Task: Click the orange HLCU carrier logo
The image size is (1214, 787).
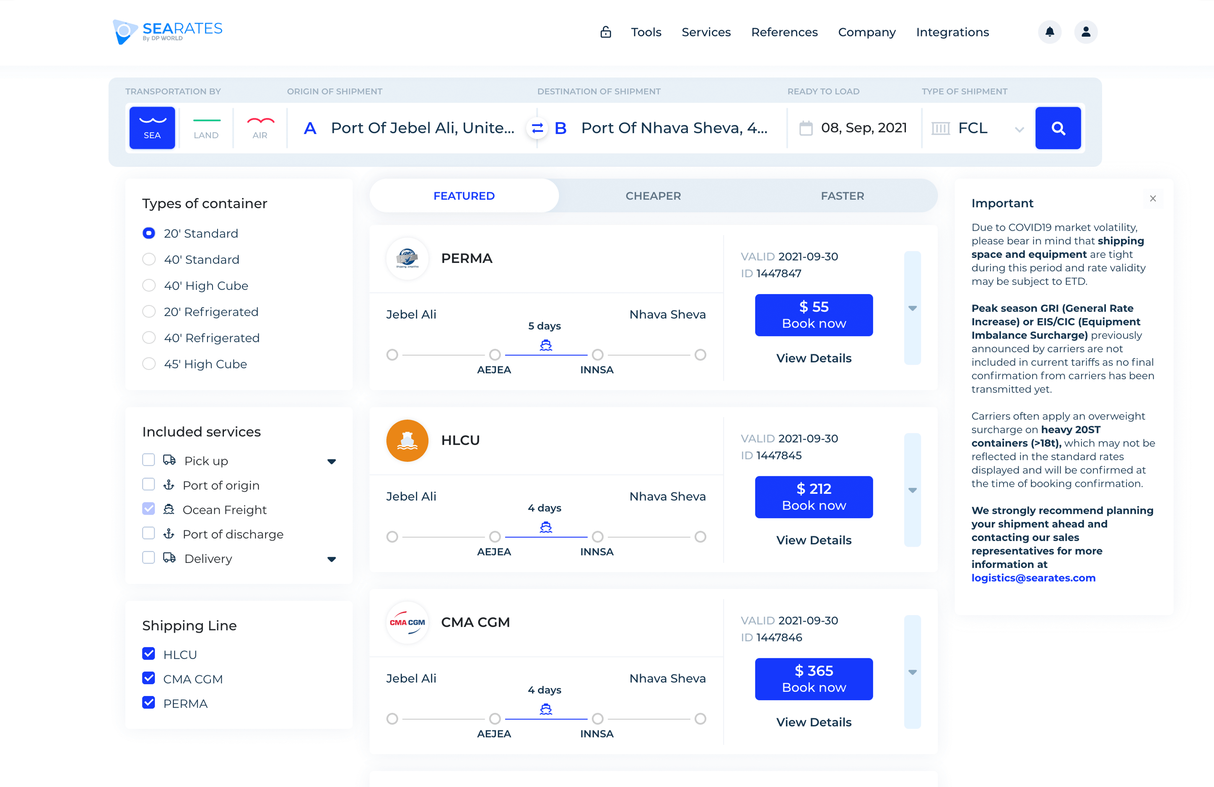Action: point(407,440)
